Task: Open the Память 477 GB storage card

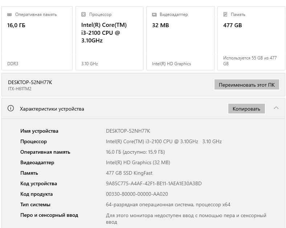Action: click(251, 38)
